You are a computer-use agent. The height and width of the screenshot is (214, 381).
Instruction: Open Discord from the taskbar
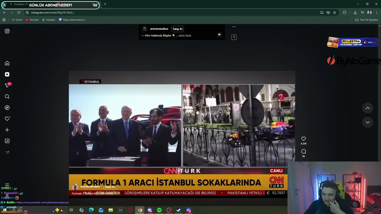[x=150, y=210]
